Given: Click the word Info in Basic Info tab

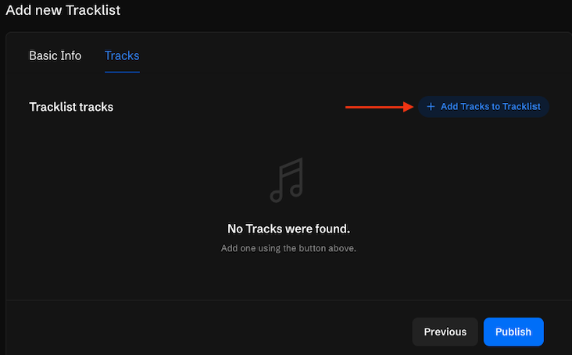Looking at the screenshot, I should 70,56.
